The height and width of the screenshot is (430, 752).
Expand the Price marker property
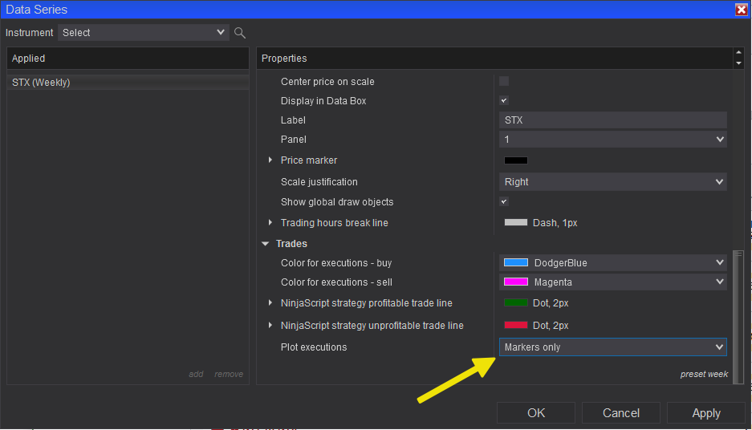[270, 160]
